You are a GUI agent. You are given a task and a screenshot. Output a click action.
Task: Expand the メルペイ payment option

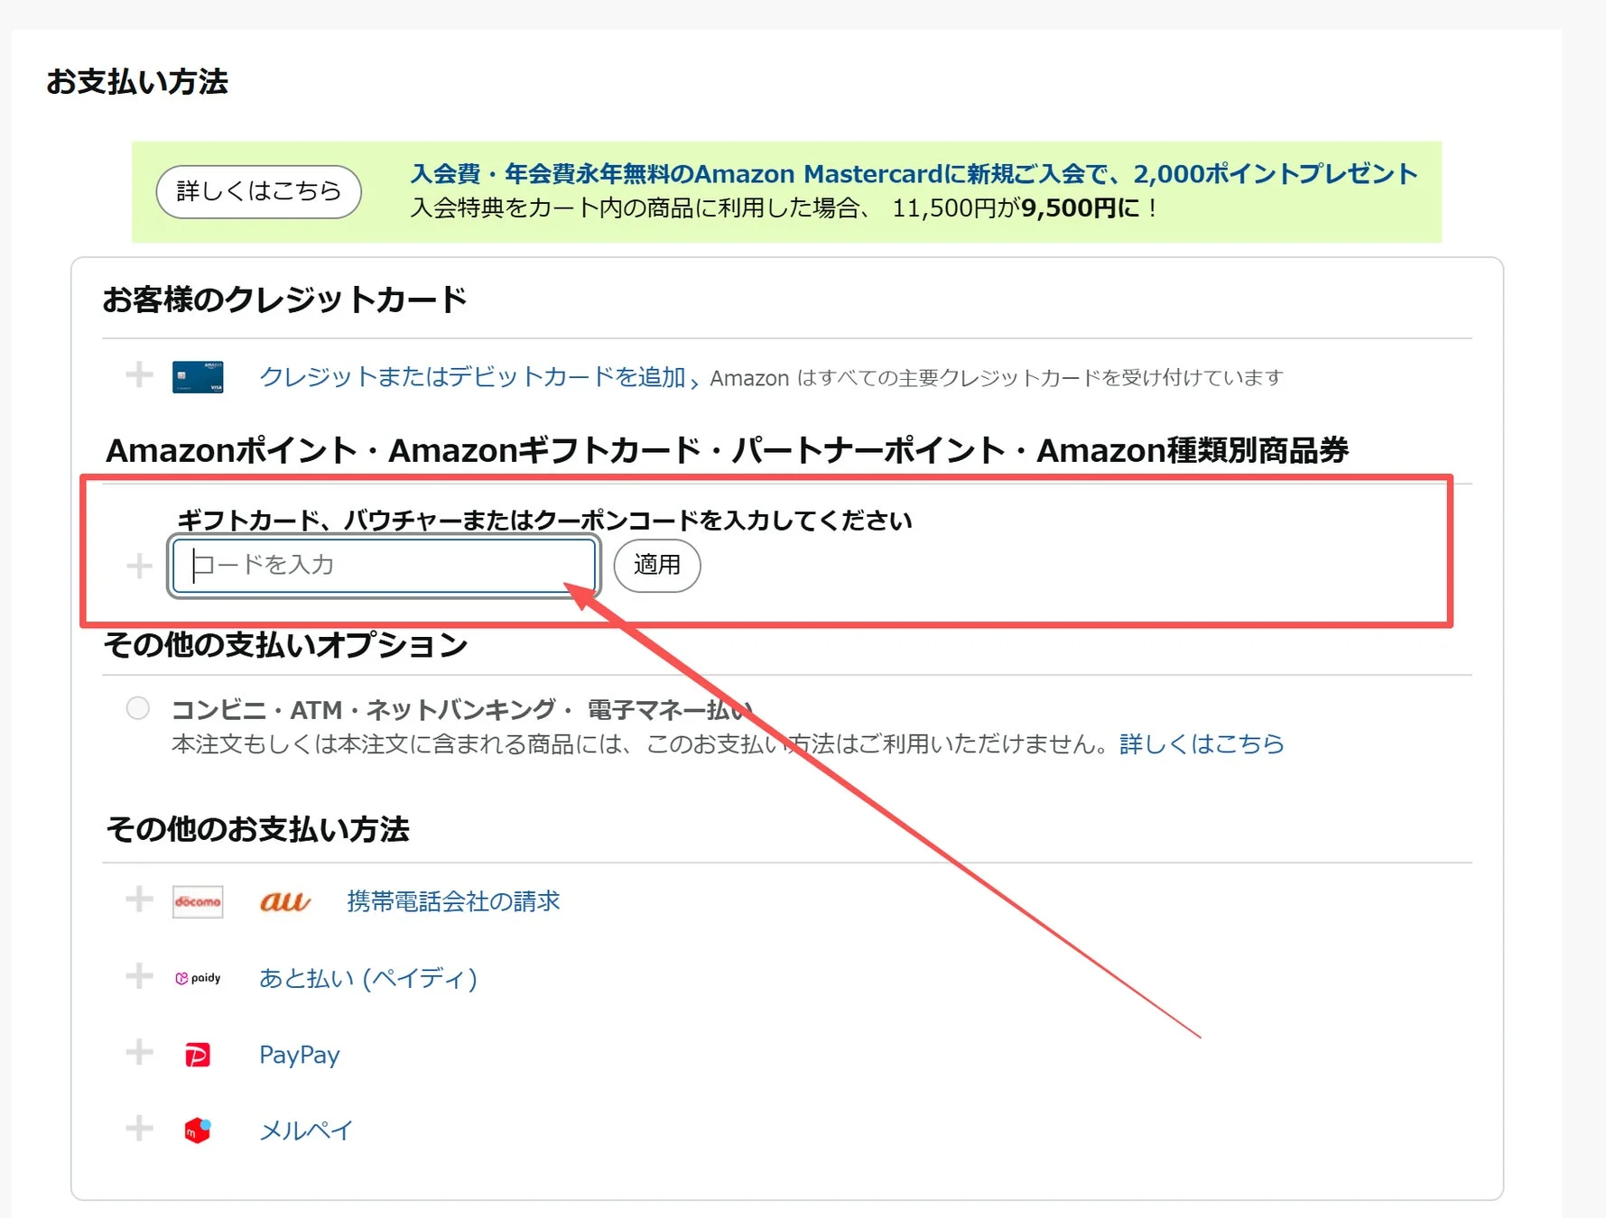pyautogui.click(x=139, y=1127)
